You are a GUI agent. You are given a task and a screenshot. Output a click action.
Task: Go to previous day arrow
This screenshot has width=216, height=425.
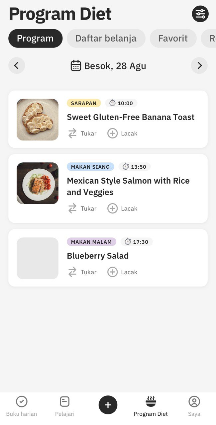[17, 66]
